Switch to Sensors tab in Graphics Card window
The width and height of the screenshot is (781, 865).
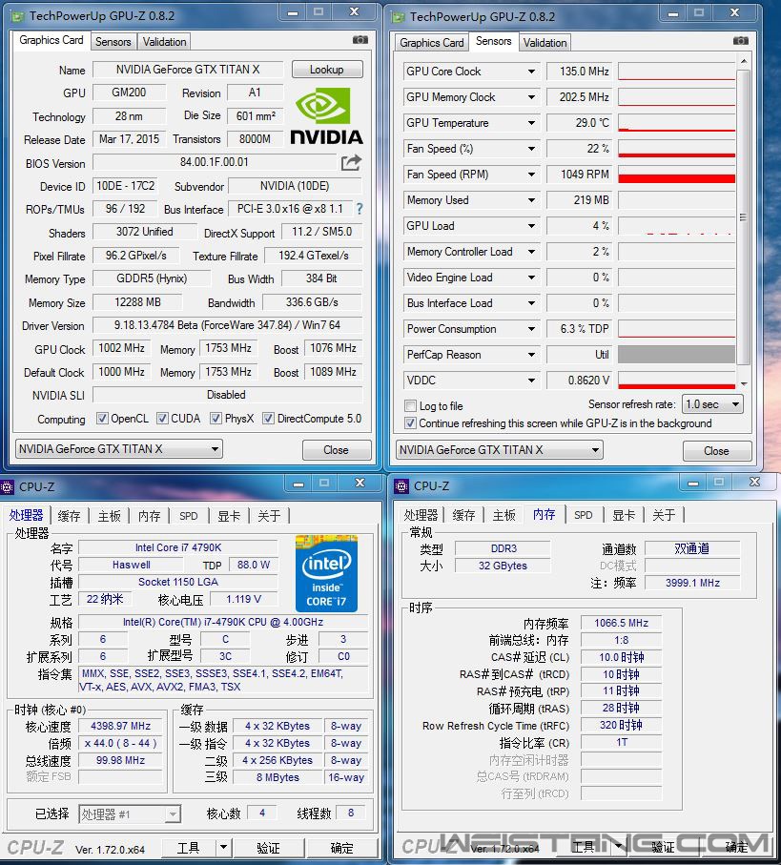113,42
